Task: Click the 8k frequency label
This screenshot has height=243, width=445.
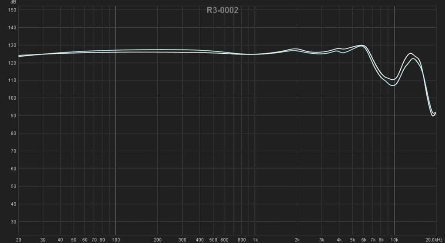Action: click(381, 240)
